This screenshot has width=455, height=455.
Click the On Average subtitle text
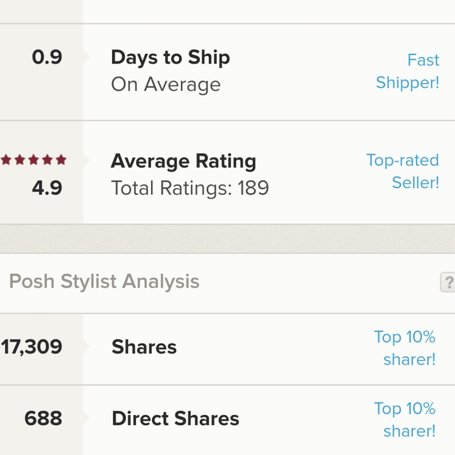[166, 85]
